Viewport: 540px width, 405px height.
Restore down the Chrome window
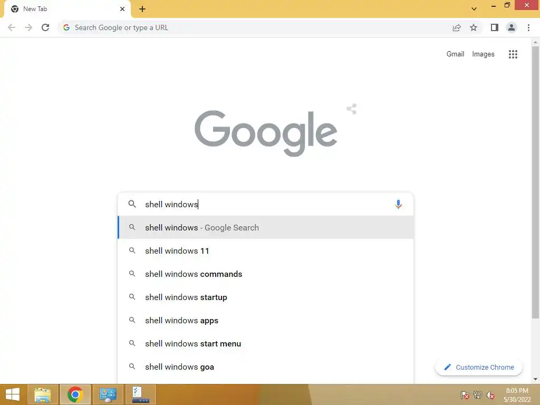click(x=507, y=5)
